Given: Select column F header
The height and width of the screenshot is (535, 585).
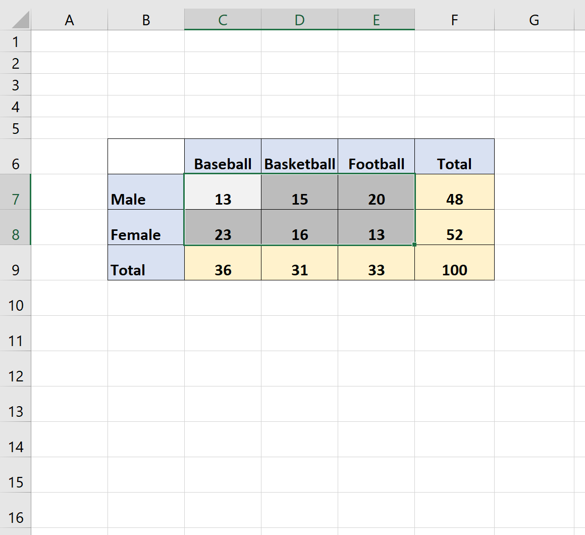Looking at the screenshot, I should pos(454,20).
